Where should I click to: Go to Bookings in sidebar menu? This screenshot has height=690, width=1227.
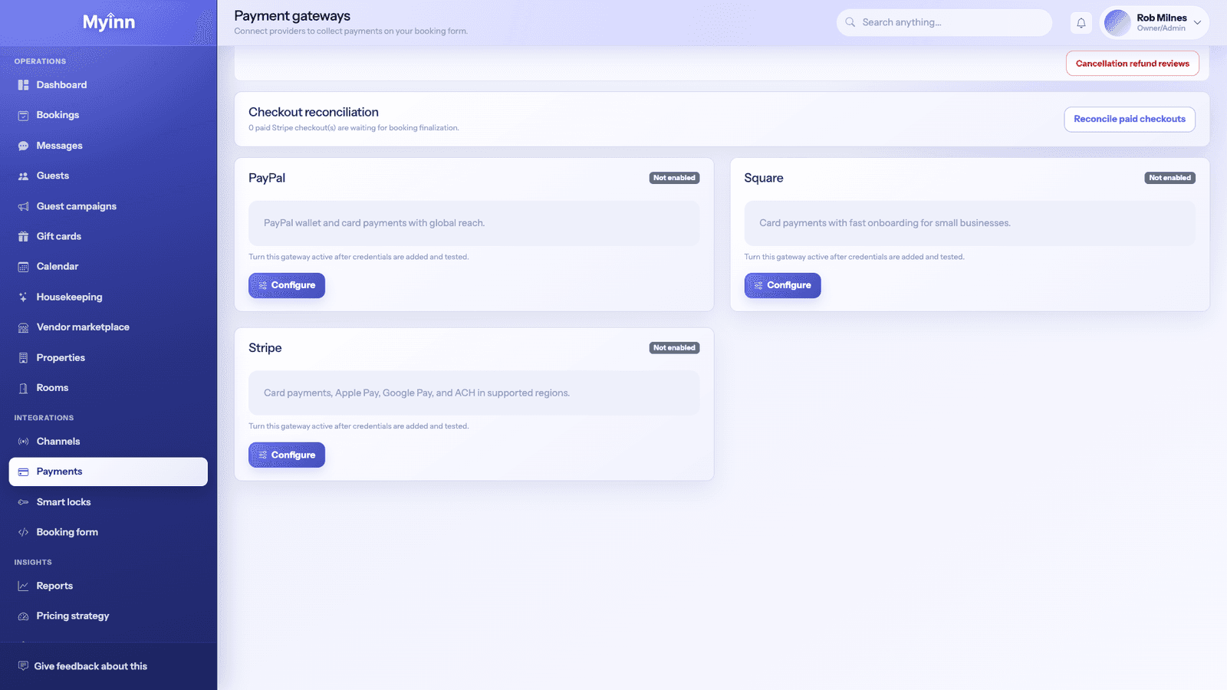click(108, 115)
